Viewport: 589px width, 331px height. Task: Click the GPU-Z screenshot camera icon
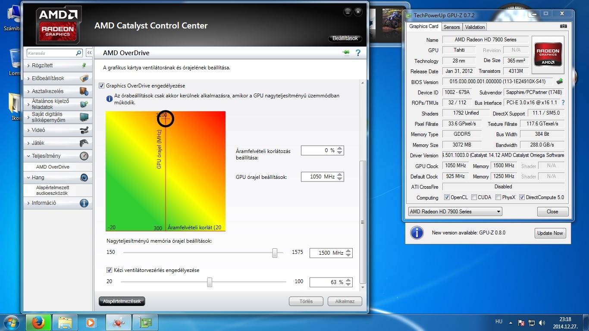564,26
